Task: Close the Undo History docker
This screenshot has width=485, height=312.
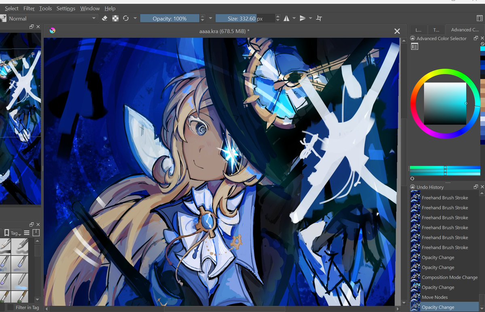Action: coord(482,187)
